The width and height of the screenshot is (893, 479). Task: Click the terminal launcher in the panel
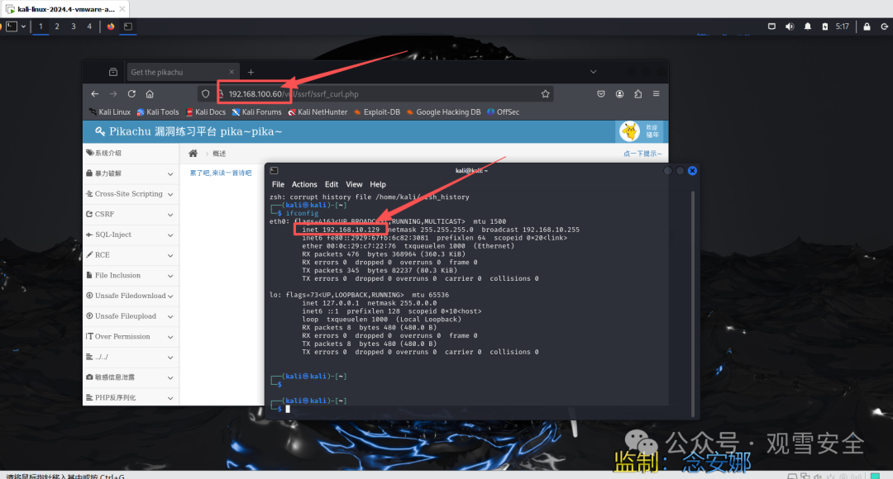(x=128, y=26)
